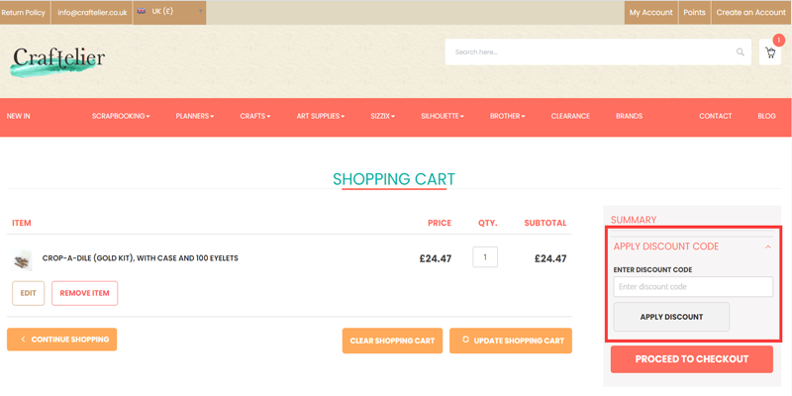Click the subtotal value £24.47
The width and height of the screenshot is (792, 396).
550,258
